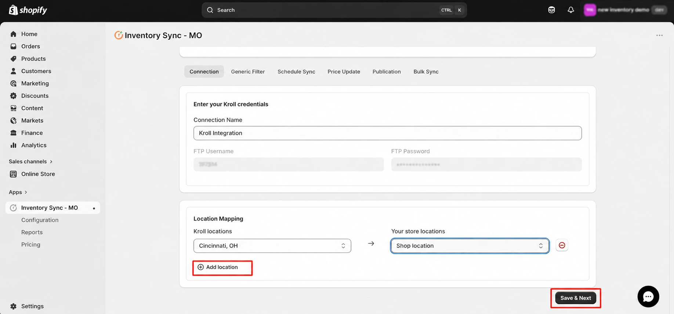
Task: Switch to the Bulk Sync tab
Action: [426, 71]
